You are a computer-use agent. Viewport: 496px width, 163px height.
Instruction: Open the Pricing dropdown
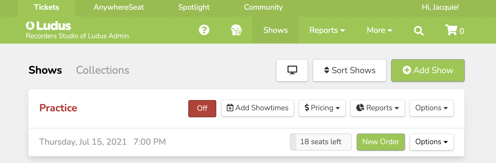point(322,108)
